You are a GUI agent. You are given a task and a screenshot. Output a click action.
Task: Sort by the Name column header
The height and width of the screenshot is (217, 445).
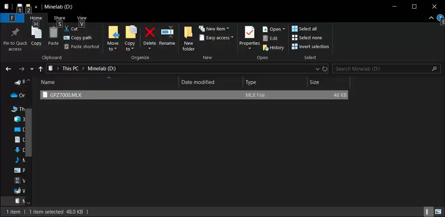(x=109, y=82)
